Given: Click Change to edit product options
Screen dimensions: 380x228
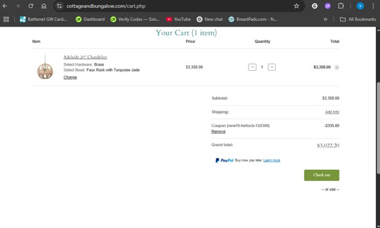Looking at the screenshot, I should (70, 77).
